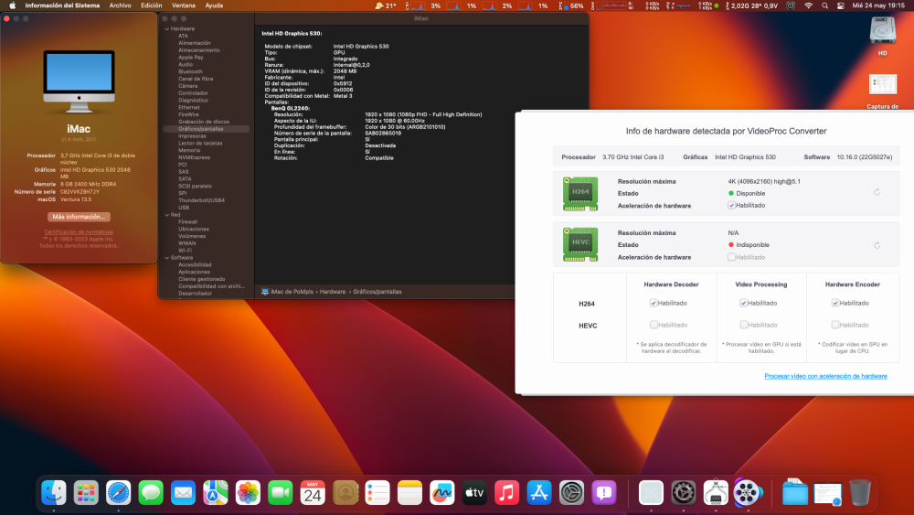Click the Más información button

click(79, 217)
